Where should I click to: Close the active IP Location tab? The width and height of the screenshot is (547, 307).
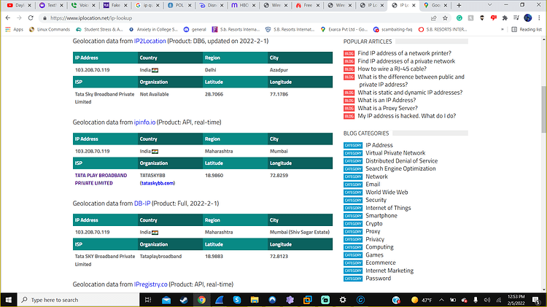coord(414,5)
